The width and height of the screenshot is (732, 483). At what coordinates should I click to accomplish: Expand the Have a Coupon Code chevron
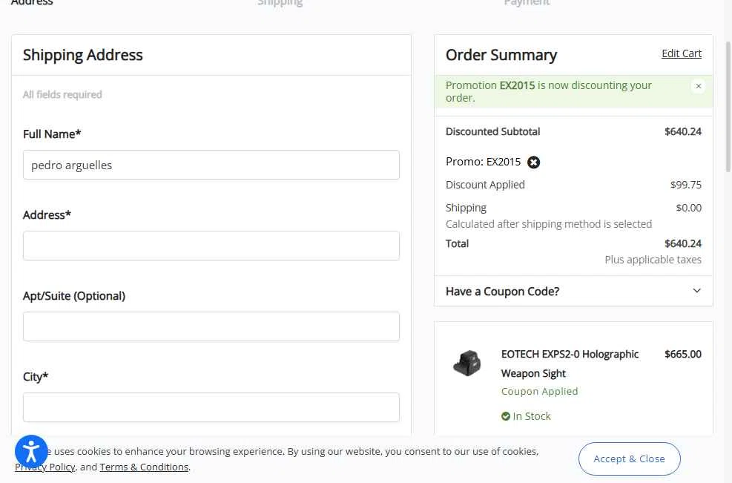696,291
